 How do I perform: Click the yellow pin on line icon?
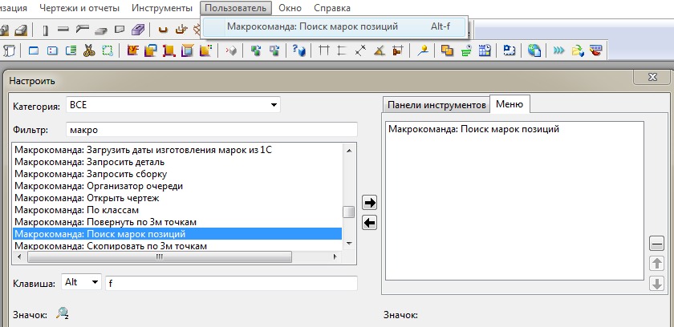pos(423,50)
